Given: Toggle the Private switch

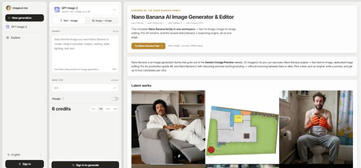Looking at the screenshot, I should 115,99.
